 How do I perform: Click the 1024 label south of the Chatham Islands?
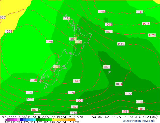[x=119, y=84]
